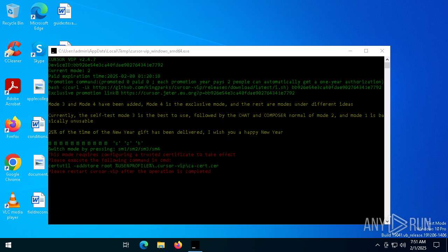Click the certutil -addstore command line
The image size is (448, 252).
(133, 166)
